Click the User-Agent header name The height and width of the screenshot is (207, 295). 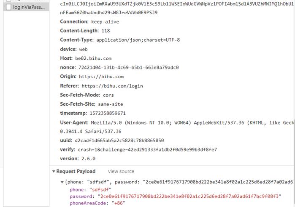(74, 122)
